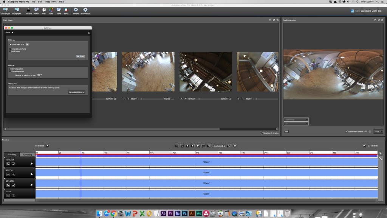Click second state icon under MASK track
Image resolution: width=387 pixels, height=218 pixels.
click(x=13, y=196)
